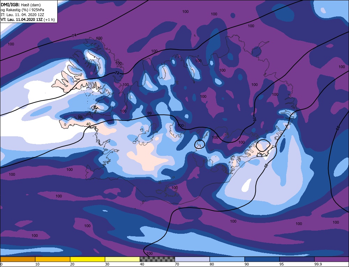The width and height of the screenshot is (349, 267).
Task: Click the '30' tick label on the legend
Action: click(x=107, y=264)
